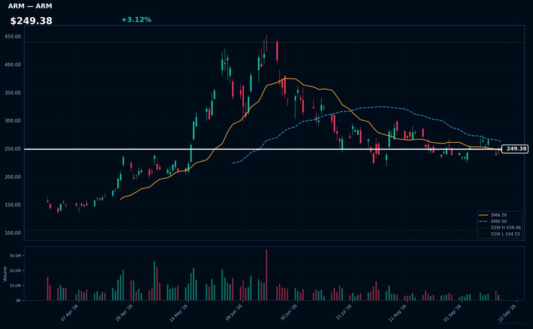Viewport: 533px width, 329px height.
Task: Click the 249.38 price label on right edge
Action: pos(515,149)
